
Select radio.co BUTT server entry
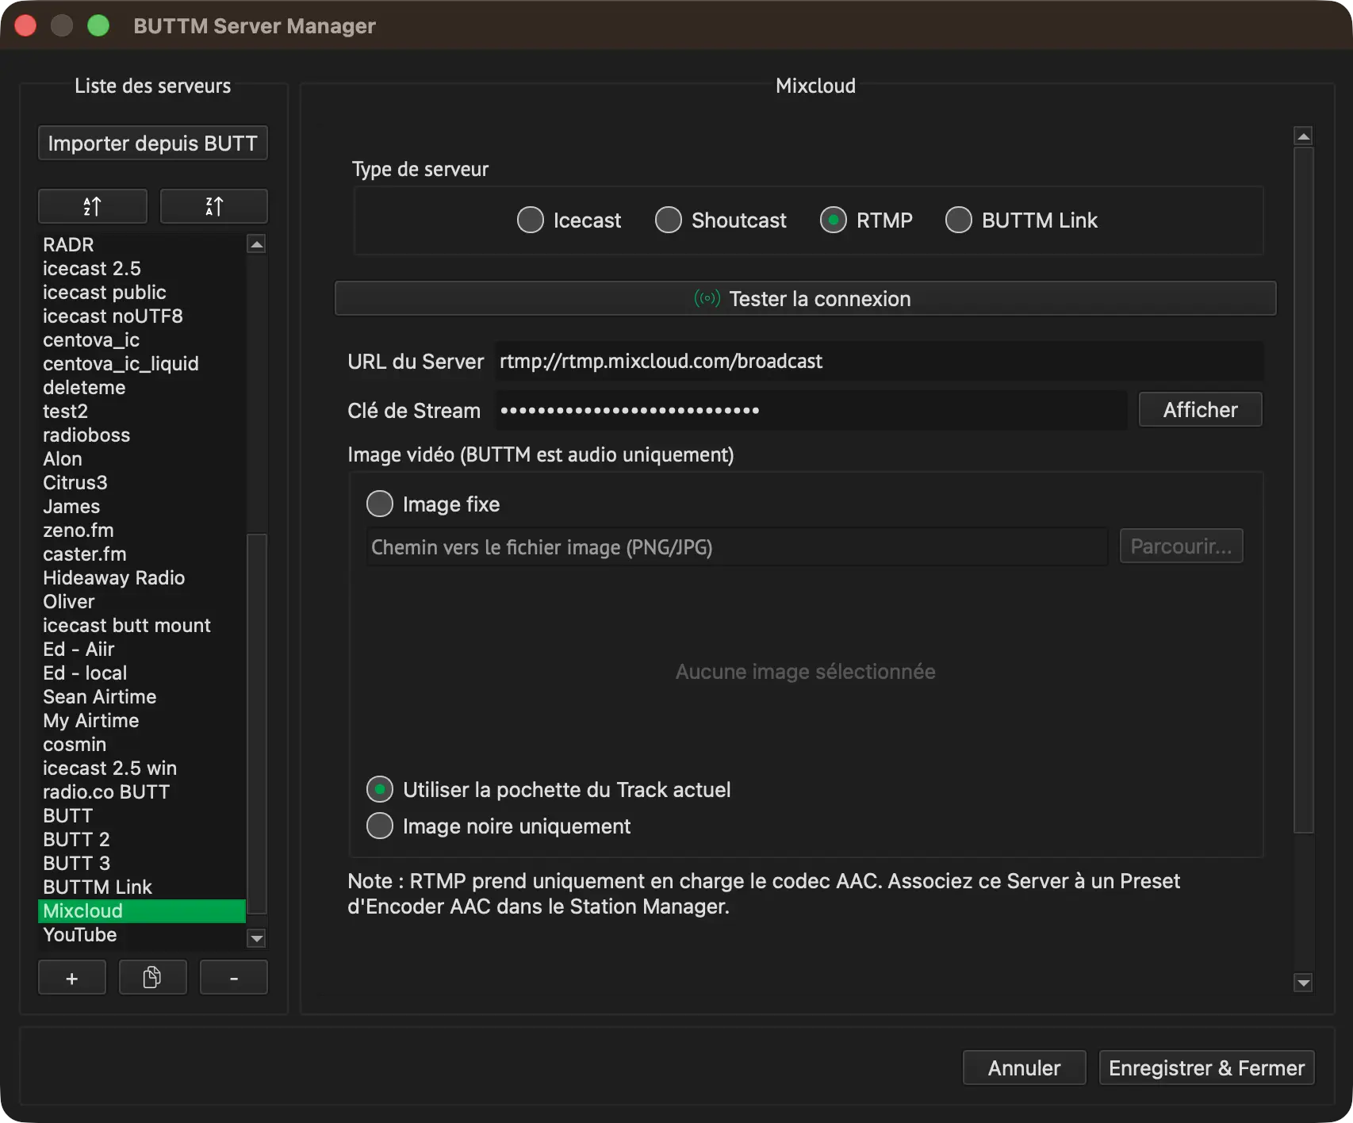[x=142, y=791]
